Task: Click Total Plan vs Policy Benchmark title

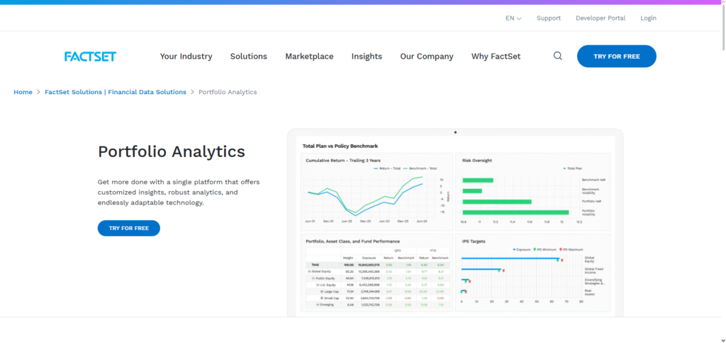Action: pyautogui.click(x=340, y=146)
